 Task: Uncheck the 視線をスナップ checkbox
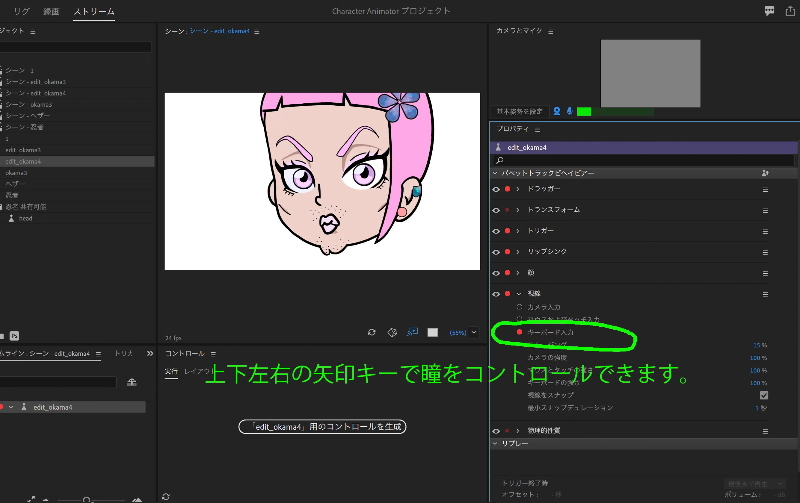[764, 395]
